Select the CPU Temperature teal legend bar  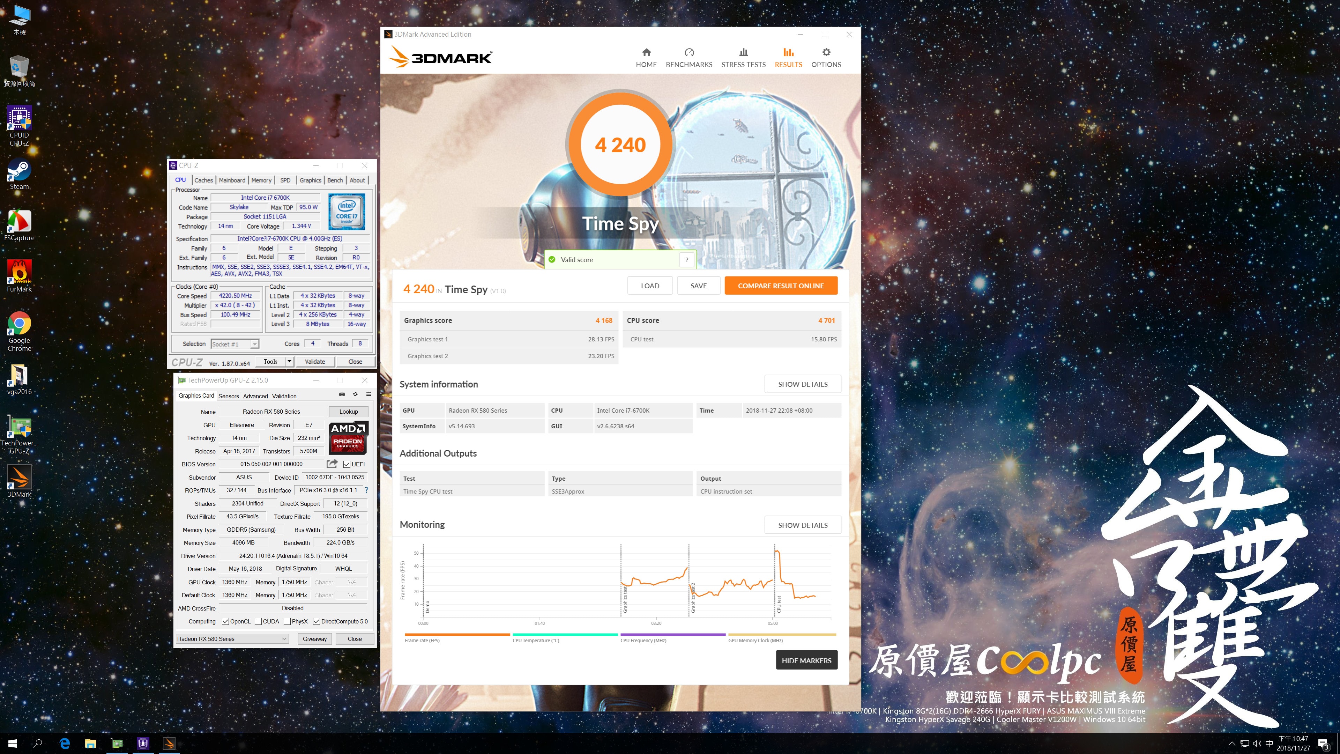point(565,635)
